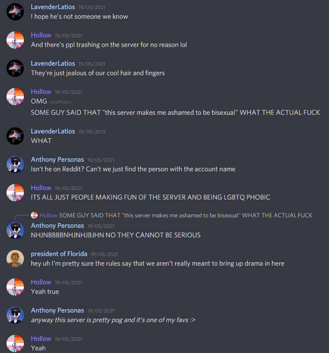Select small Hollow avatar in reply preview
329x353 pixels.
(34, 215)
